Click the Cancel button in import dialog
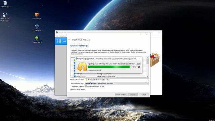The image size is (215, 121). tap(144, 95)
